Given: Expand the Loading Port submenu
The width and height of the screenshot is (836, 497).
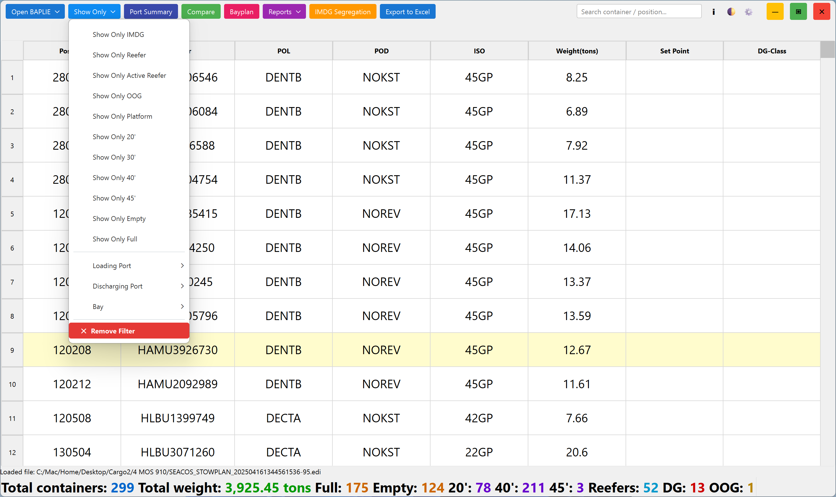Looking at the screenshot, I should [x=129, y=266].
